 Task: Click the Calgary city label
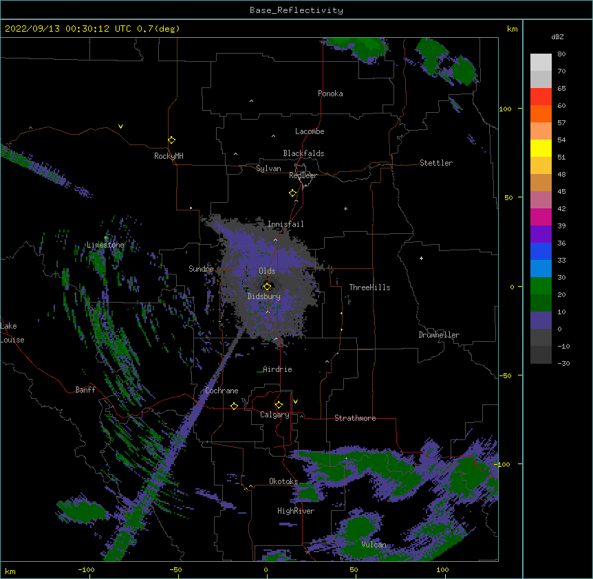pos(274,415)
